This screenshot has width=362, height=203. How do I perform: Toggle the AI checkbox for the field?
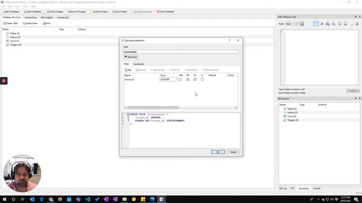tap(195, 80)
